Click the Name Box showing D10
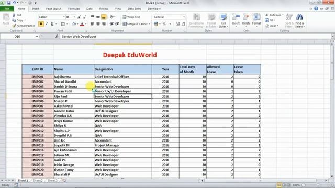 [17, 36]
